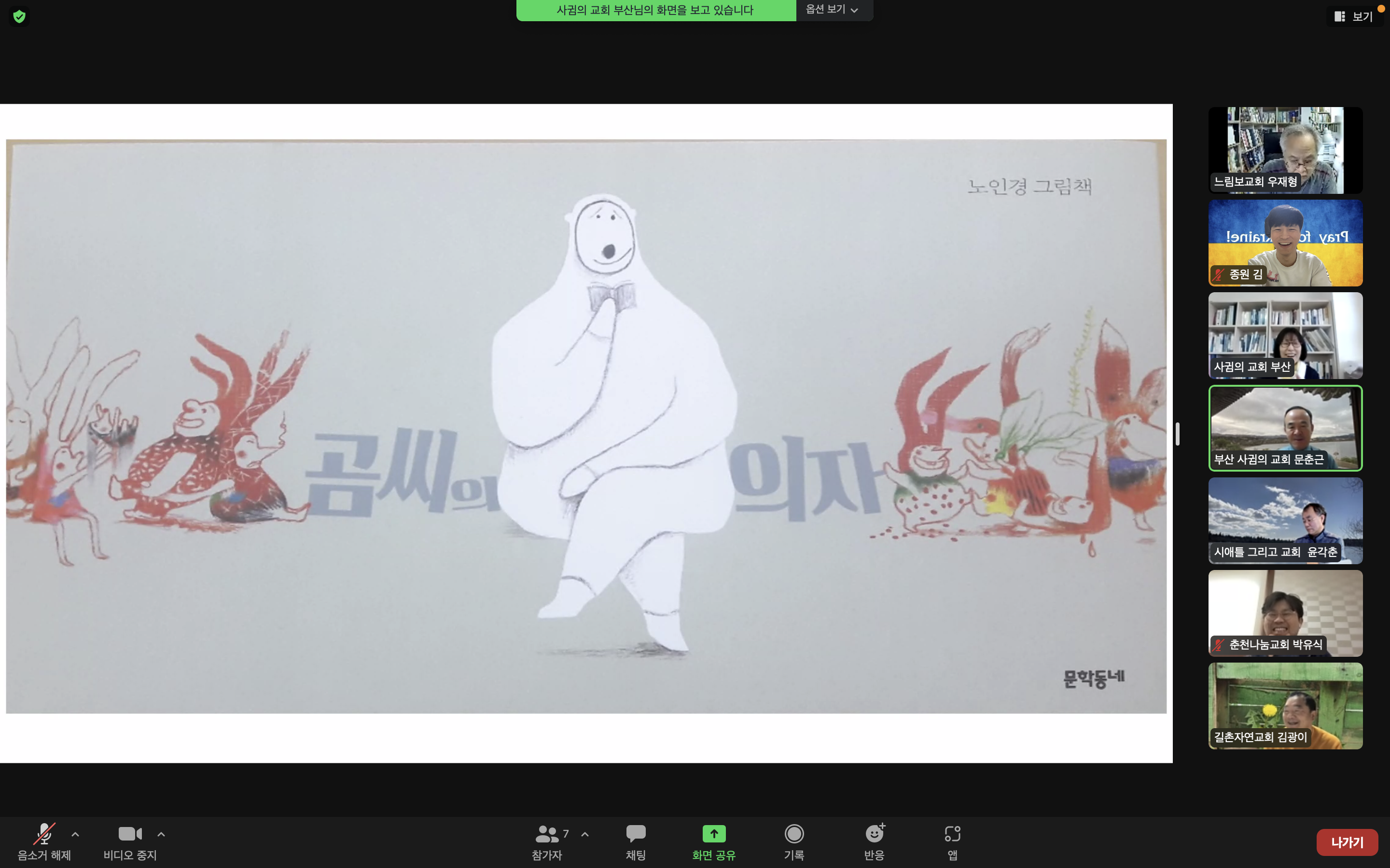This screenshot has width=1390, height=868.
Task: Expand video options arrow beside camera
Action: coord(161,834)
